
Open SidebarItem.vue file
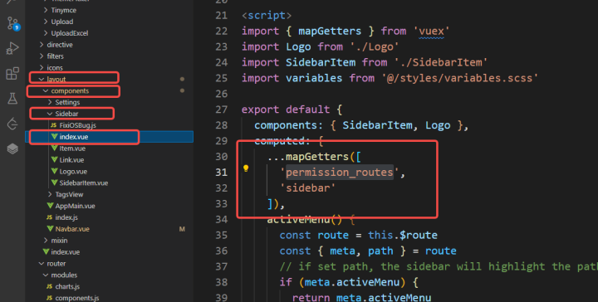(x=84, y=183)
